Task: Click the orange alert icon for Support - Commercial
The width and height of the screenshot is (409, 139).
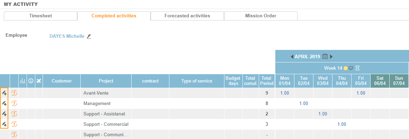Action: [14, 124]
